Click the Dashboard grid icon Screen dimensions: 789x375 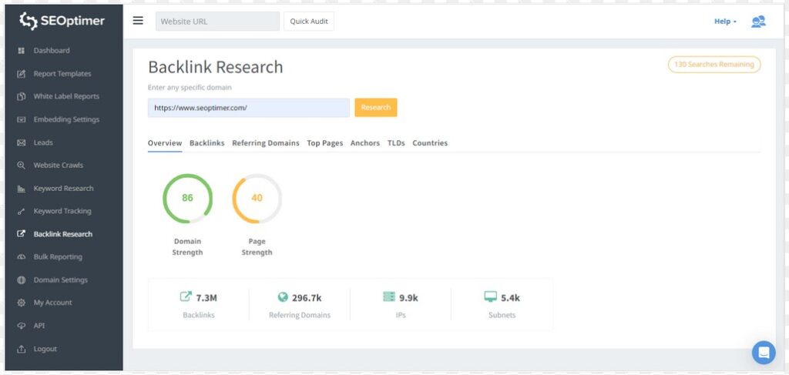pos(21,51)
